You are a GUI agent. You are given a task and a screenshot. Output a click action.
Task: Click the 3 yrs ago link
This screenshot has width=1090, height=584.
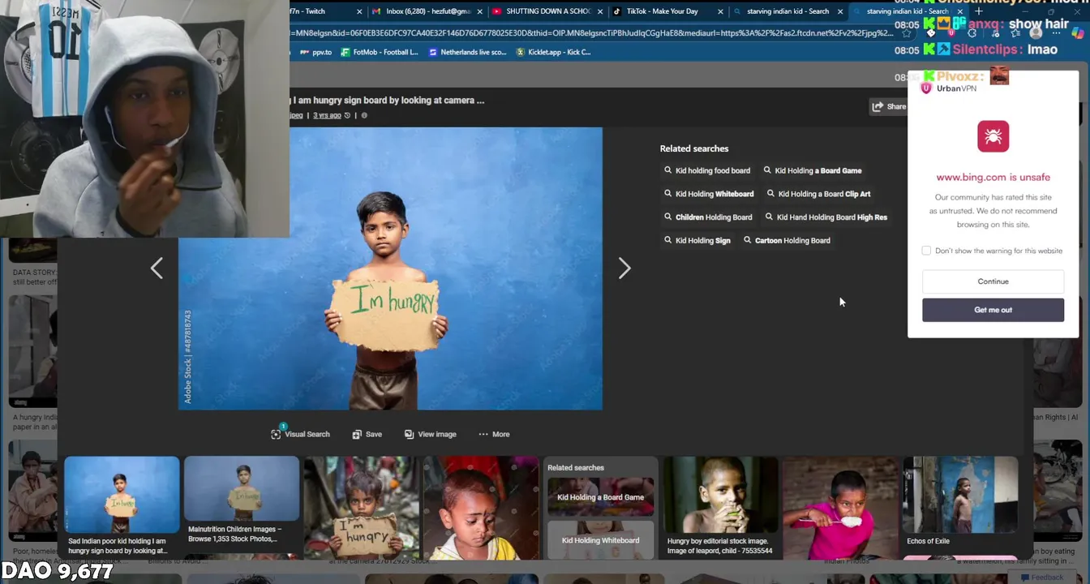(327, 115)
